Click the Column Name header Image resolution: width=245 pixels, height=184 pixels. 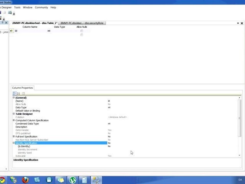click(x=30, y=27)
